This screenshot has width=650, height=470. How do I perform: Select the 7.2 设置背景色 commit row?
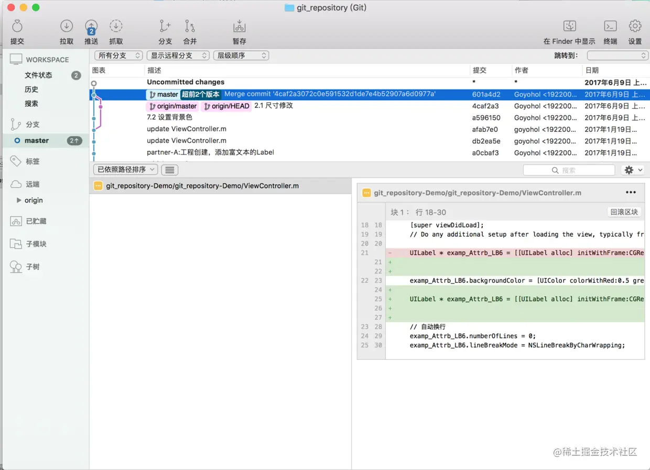[370, 118]
